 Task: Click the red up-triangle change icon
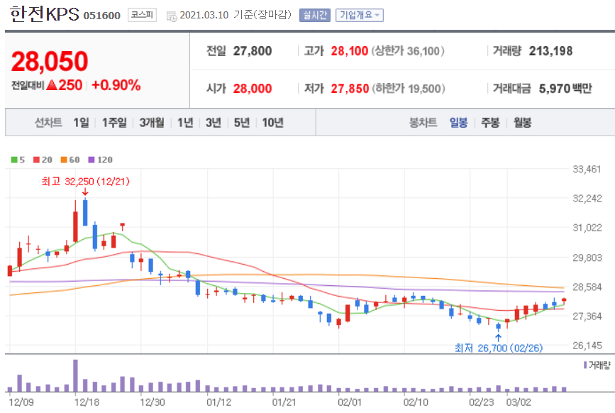point(52,85)
